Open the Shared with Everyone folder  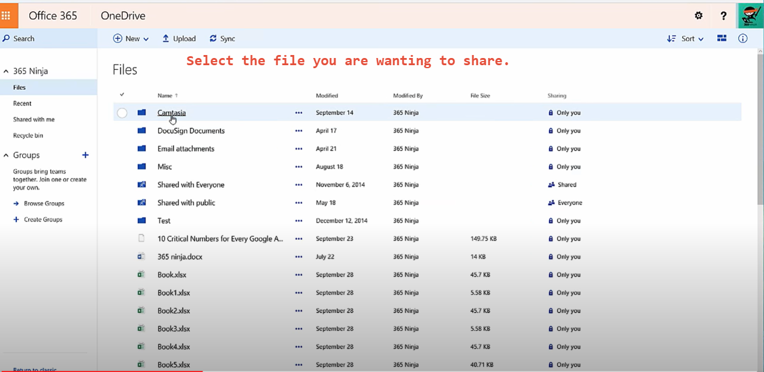191,185
